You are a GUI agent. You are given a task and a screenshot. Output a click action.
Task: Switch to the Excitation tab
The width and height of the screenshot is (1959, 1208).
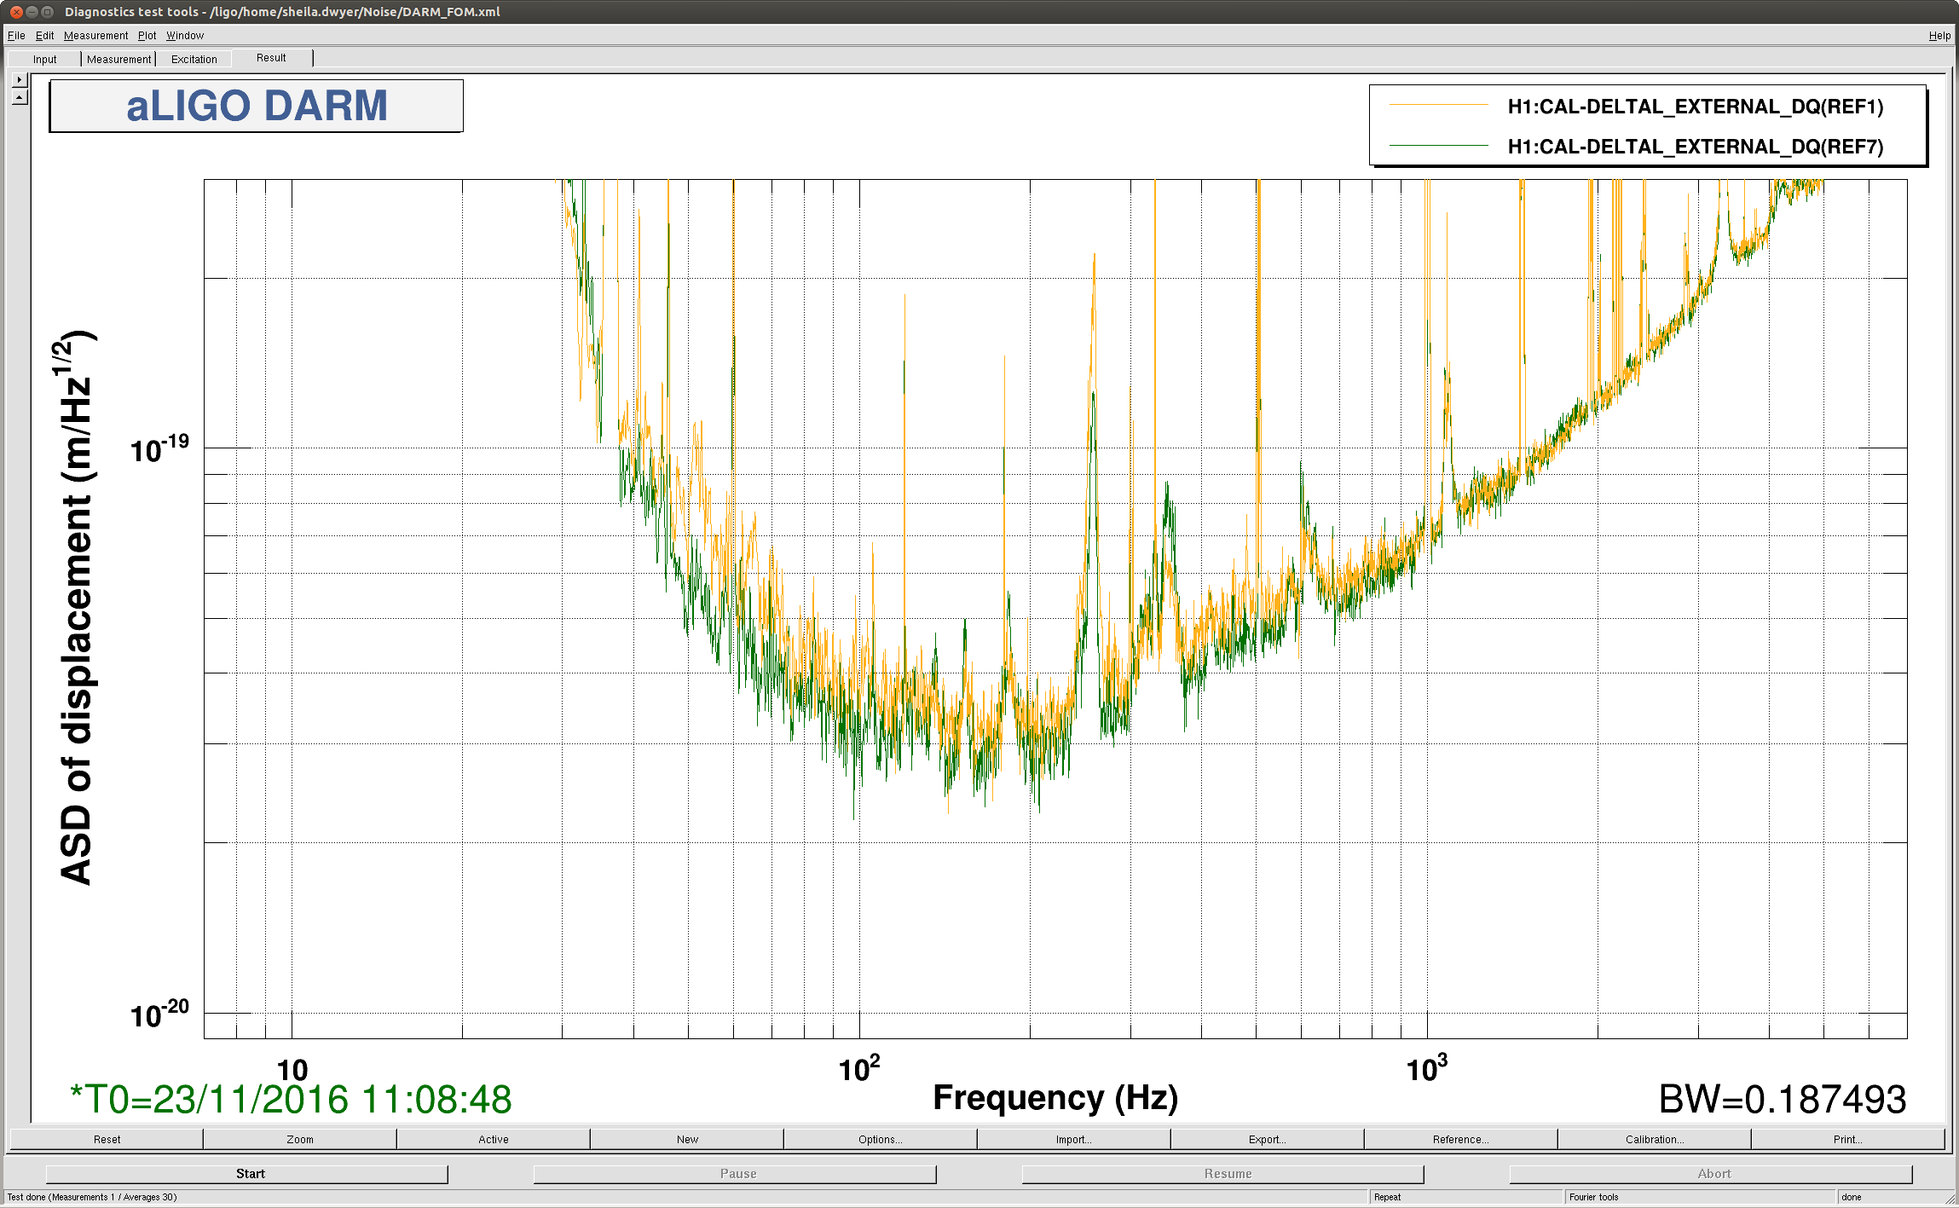(194, 59)
